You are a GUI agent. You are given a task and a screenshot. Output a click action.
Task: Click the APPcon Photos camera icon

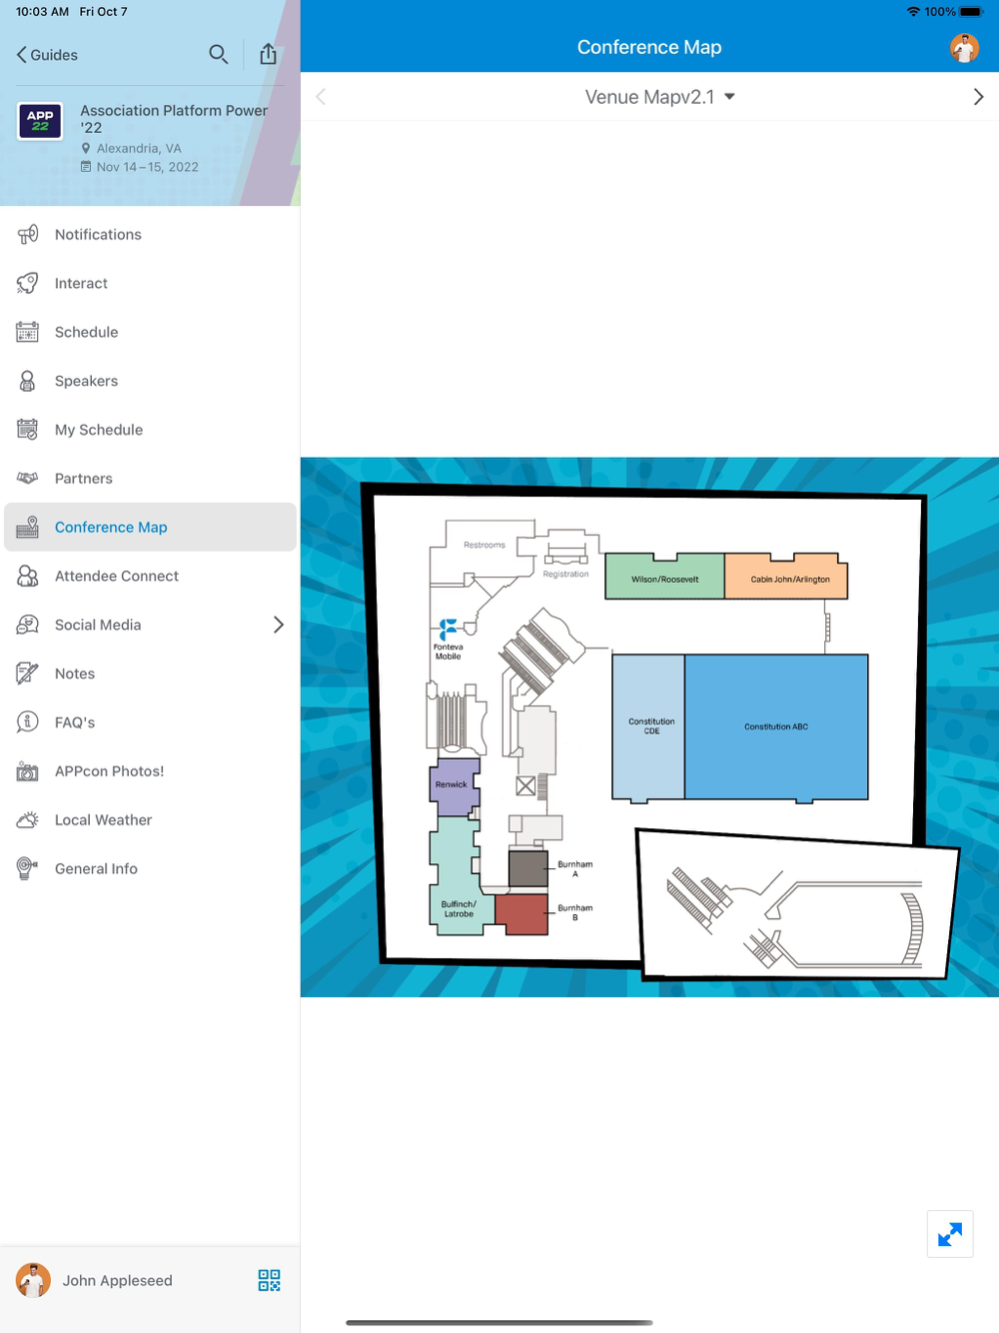[x=27, y=771]
